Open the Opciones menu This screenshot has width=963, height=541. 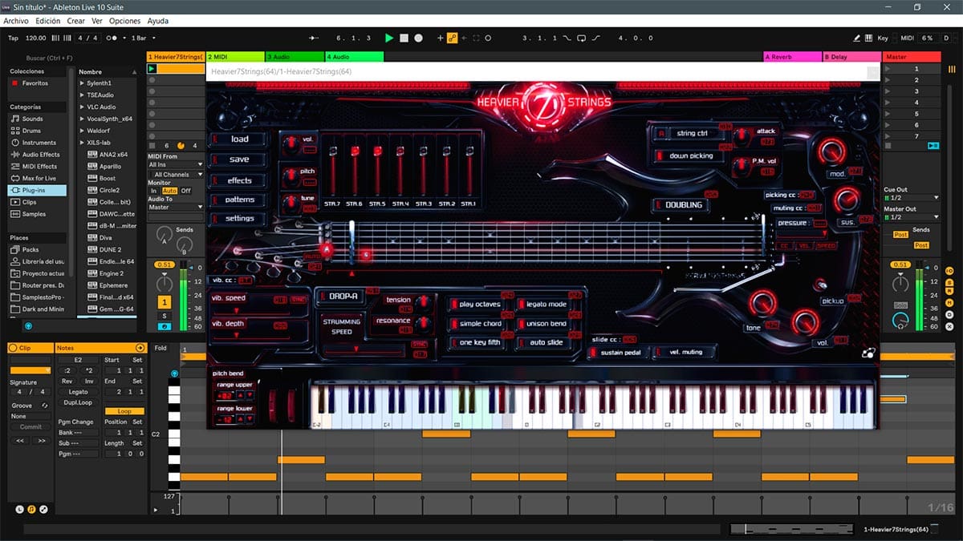124,21
